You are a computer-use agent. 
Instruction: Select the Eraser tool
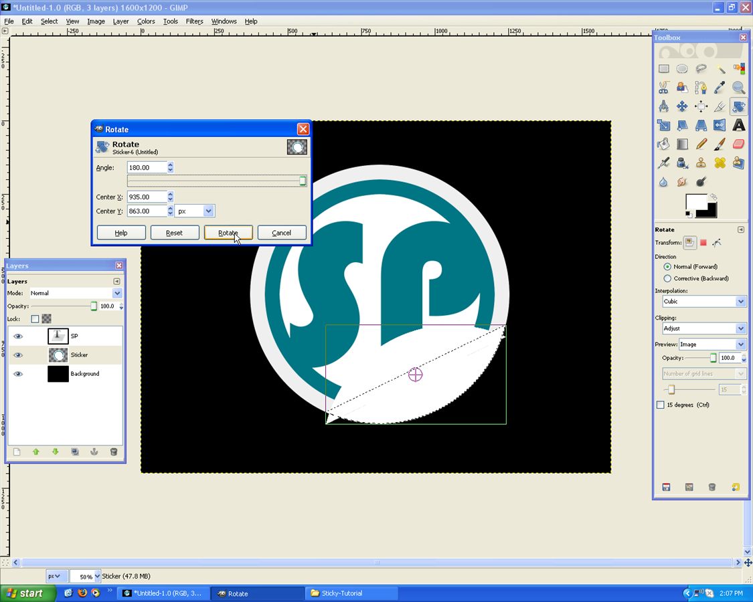738,144
